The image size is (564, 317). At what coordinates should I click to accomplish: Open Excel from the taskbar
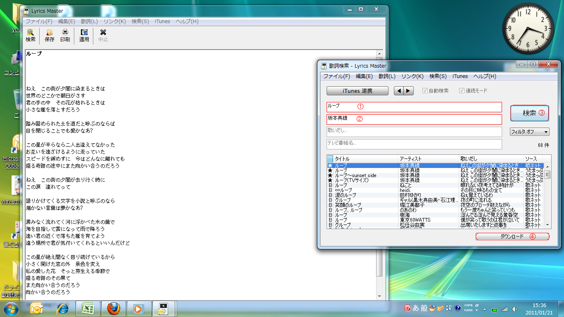click(x=88, y=309)
